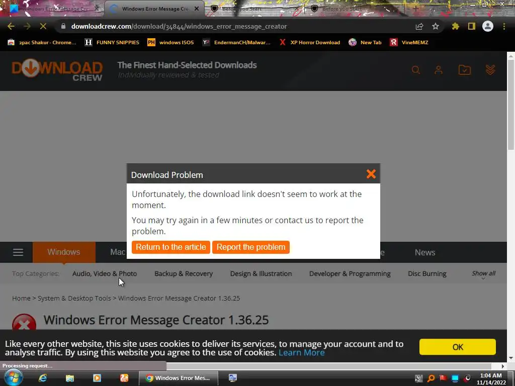The image size is (515, 386).
Task: Click Home in the breadcrumb
Action: pyautogui.click(x=21, y=299)
